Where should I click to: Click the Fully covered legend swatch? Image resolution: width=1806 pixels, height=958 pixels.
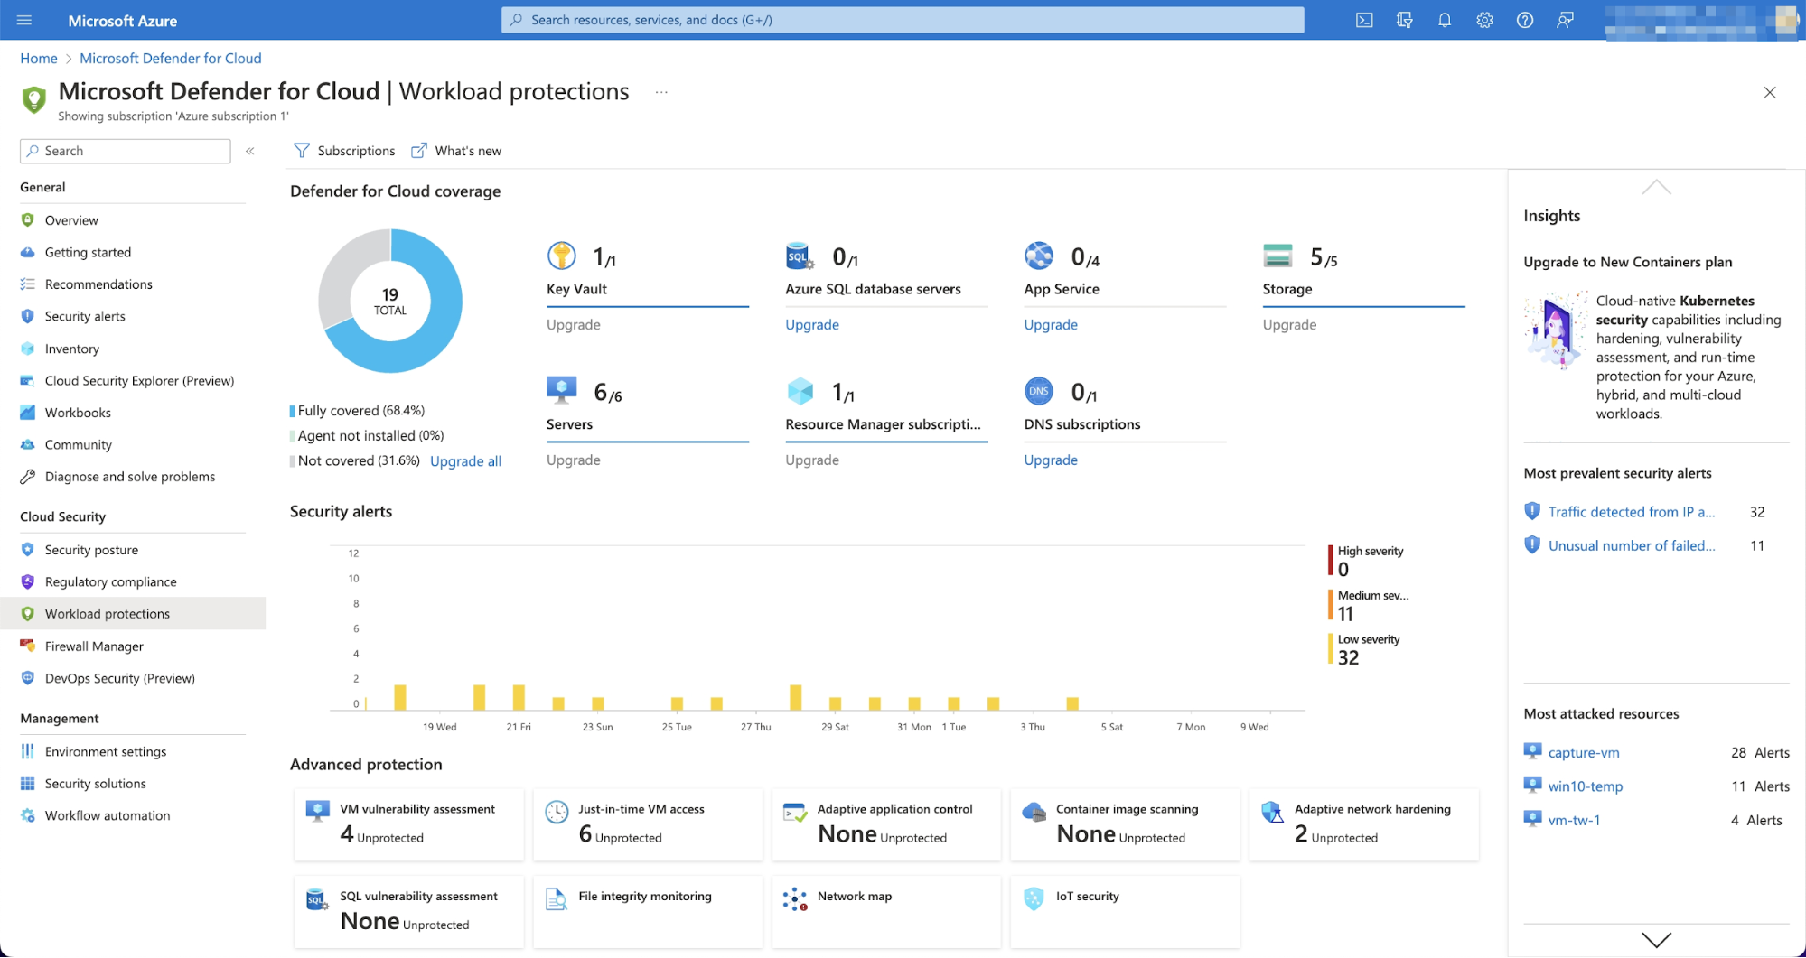tap(292, 411)
